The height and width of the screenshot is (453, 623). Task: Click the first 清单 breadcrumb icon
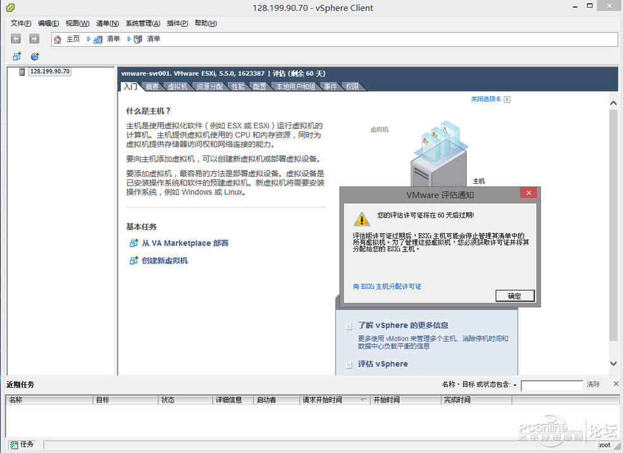tap(98, 39)
